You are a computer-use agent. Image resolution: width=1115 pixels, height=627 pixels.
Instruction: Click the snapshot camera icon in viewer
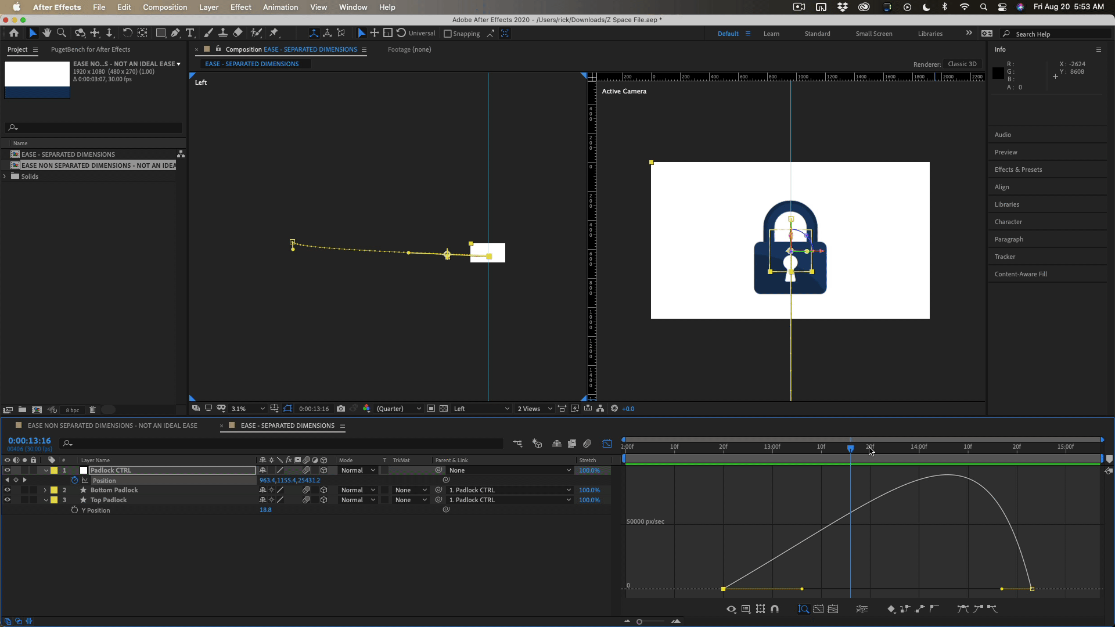[341, 409]
